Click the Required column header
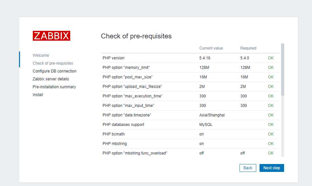 248,48
